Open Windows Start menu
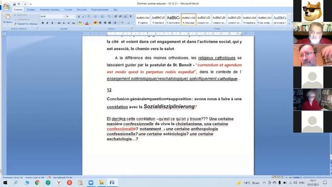Image resolution: width=332 pixels, height=187 pixels. tap(5, 182)
